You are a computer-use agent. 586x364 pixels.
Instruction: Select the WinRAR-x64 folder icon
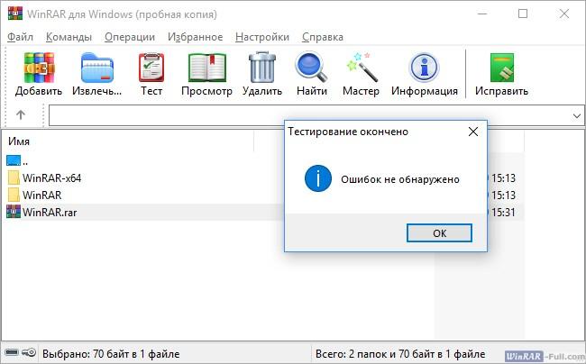coord(14,177)
